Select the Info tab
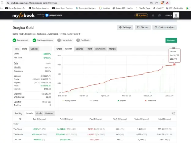191x143 pixels. coord(17,49)
